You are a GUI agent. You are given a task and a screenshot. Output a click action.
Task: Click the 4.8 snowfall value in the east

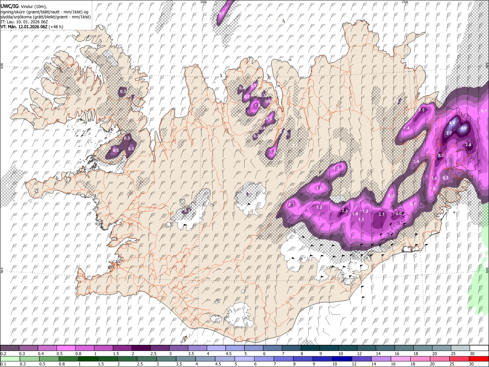click(x=452, y=123)
